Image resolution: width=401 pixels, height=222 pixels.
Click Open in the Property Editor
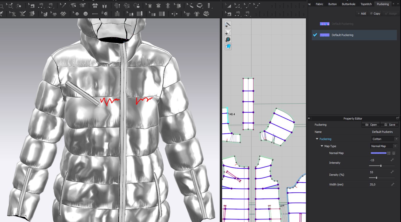[x=371, y=125]
